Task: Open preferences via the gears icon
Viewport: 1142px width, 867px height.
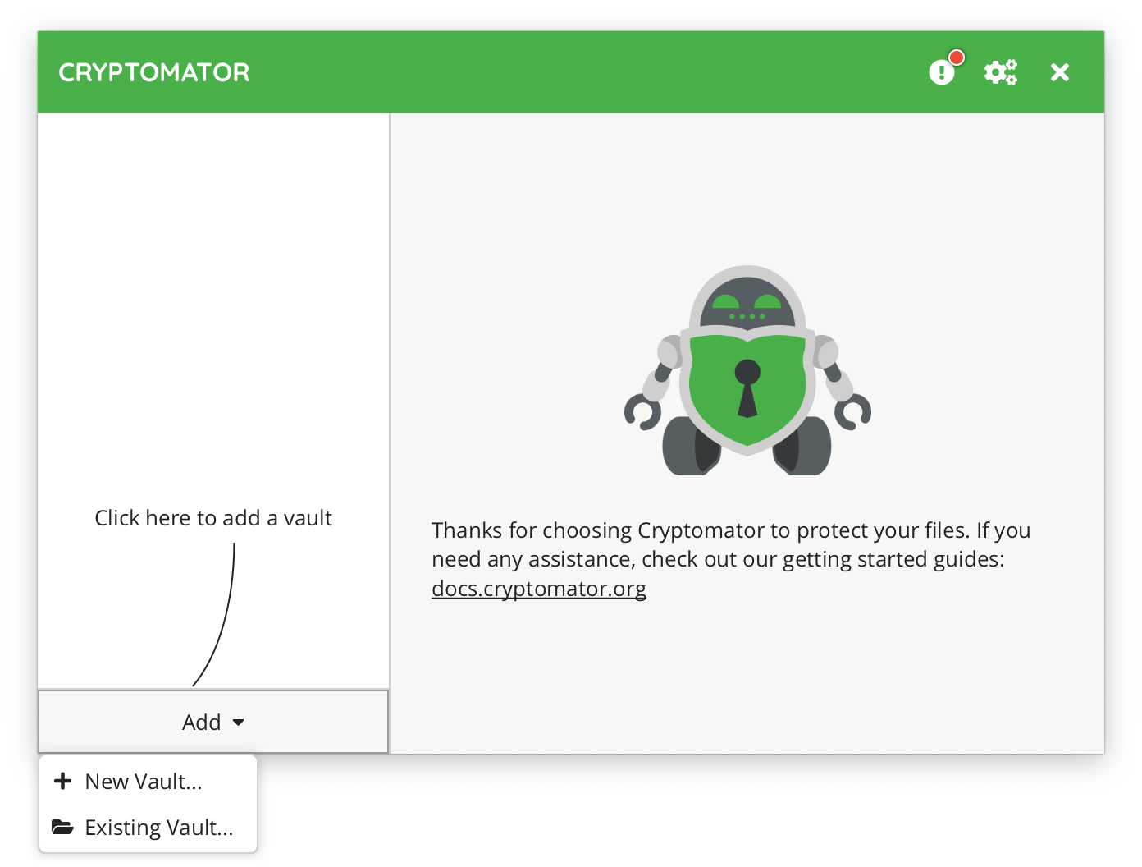Action: click(x=1001, y=72)
